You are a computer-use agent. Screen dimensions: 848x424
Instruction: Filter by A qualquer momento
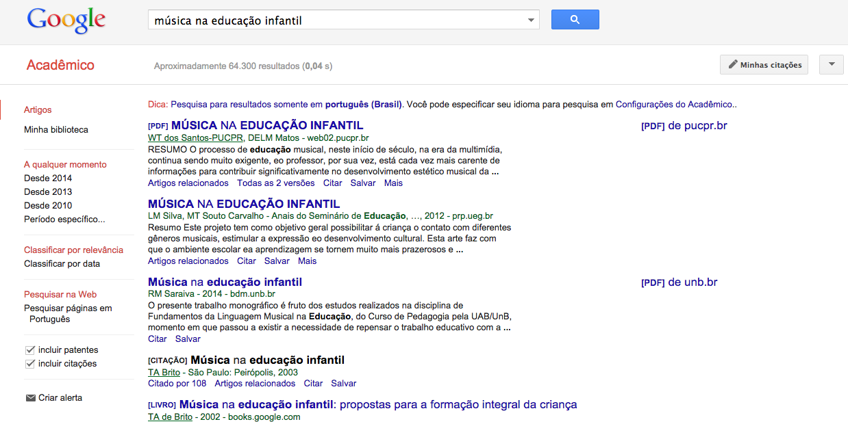point(65,165)
